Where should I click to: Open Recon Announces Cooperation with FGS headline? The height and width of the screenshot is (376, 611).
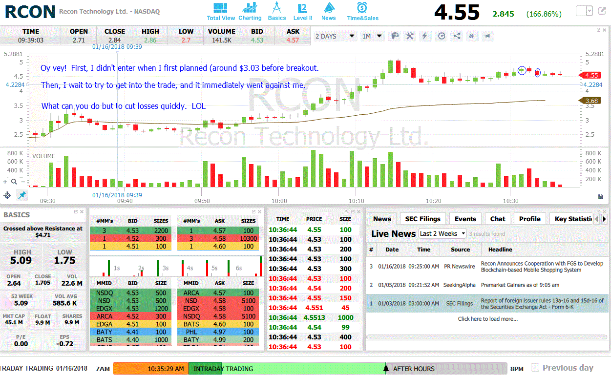(x=542, y=267)
